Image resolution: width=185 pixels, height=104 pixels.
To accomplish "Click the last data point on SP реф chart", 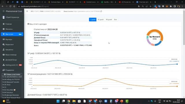I will click(x=177, y=64).
